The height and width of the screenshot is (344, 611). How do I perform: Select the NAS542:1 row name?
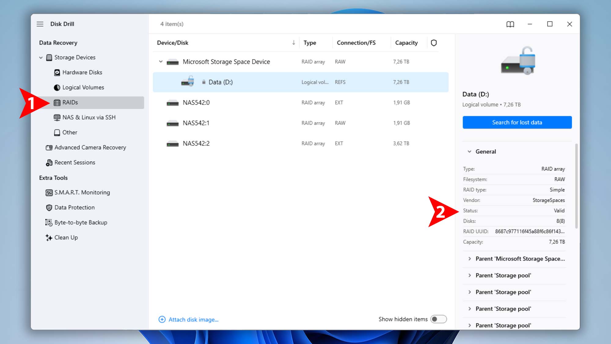(196, 123)
